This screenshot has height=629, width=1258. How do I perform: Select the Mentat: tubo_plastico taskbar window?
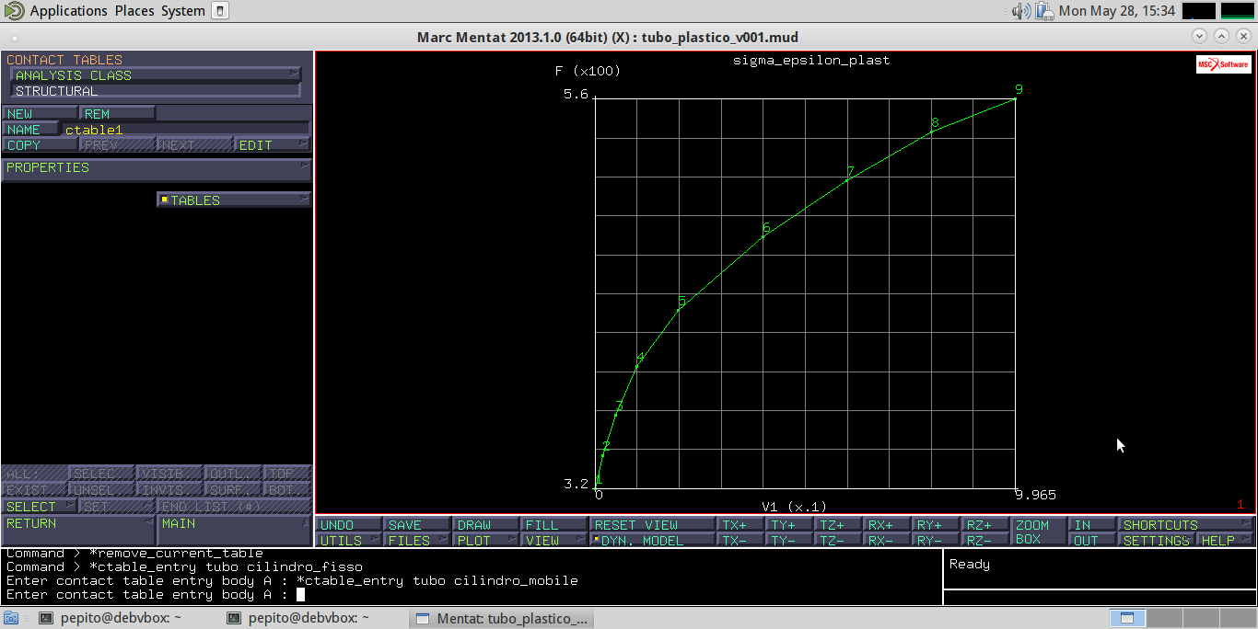[x=503, y=619]
